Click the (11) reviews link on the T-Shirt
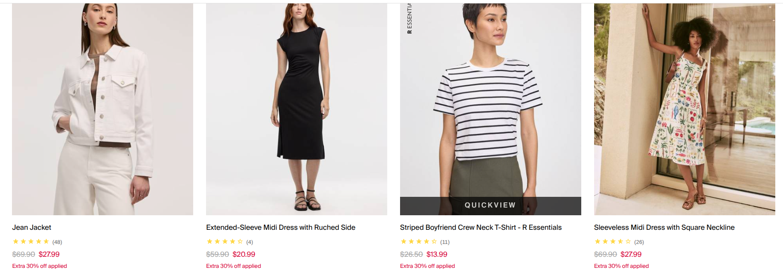 coord(445,241)
